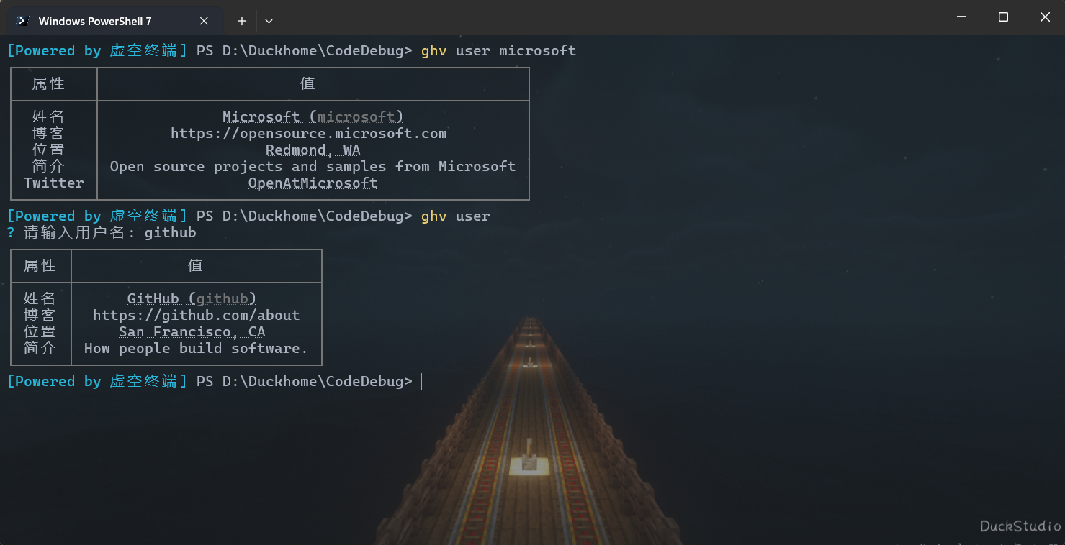Click the PowerShell icon in the tab
Image resolution: width=1065 pixels, height=545 pixels.
(x=22, y=21)
